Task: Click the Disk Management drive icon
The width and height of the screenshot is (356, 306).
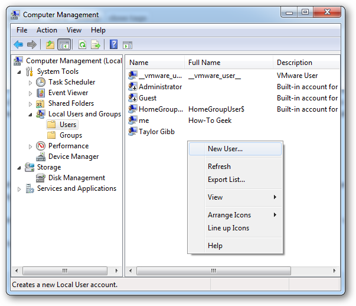Action: point(41,178)
